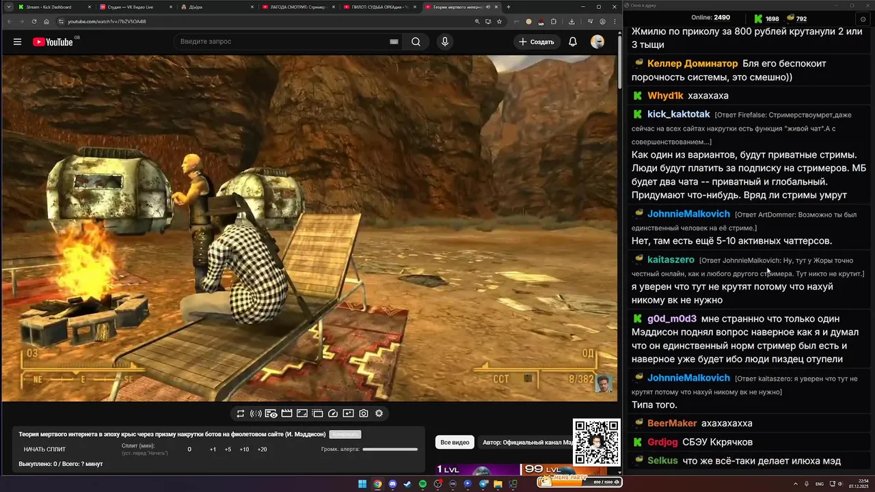This screenshot has width=875, height=492.
Task: Open YouTube notifications bell
Action: tap(573, 42)
